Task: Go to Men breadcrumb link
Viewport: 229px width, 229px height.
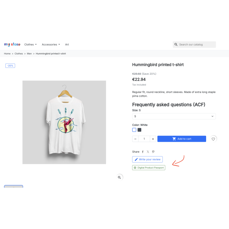Action: click(x=29, y=54)
